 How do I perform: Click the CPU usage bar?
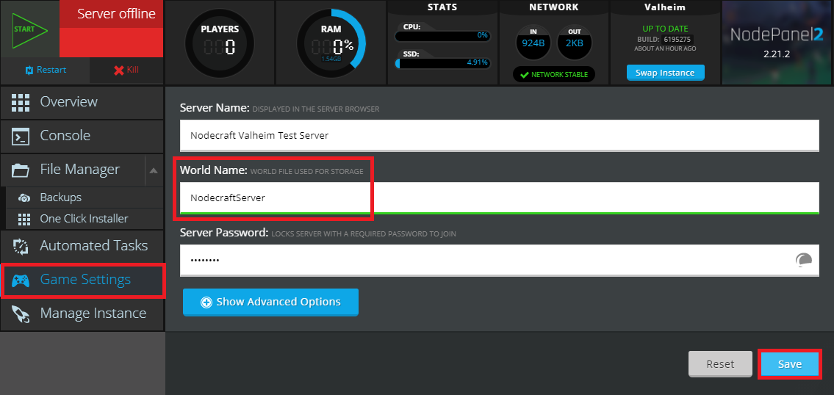442,35
